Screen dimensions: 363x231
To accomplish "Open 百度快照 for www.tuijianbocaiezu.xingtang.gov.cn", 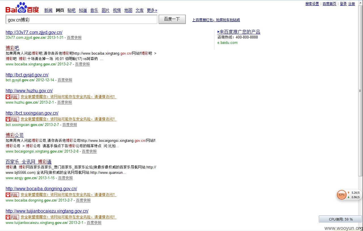I will 94,223.
